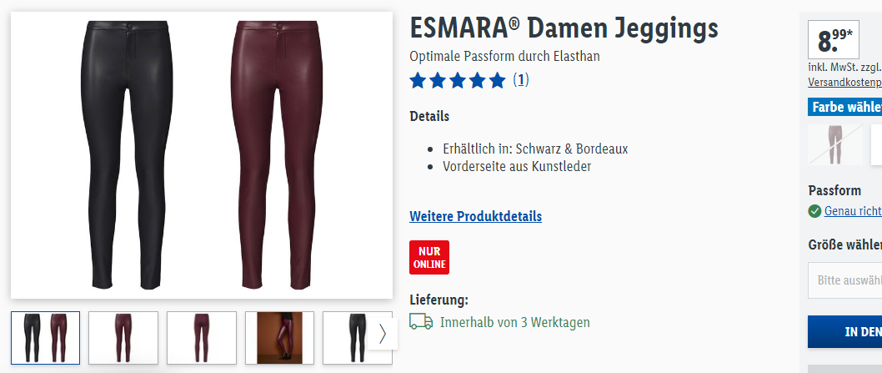Click the next thumbnails chevron arrow
Image resolution: width=882 pixels, height=373 pixels.
click(383, 334)
